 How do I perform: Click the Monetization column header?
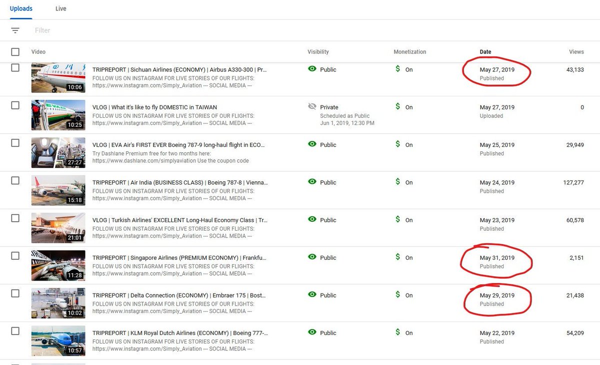coord(410,52)
